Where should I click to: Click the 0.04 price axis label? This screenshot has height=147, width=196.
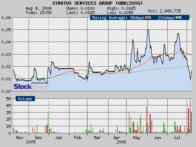click(6, 42)
